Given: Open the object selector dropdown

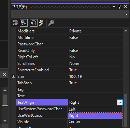Looking at the screenshot, I should (127, 14).
